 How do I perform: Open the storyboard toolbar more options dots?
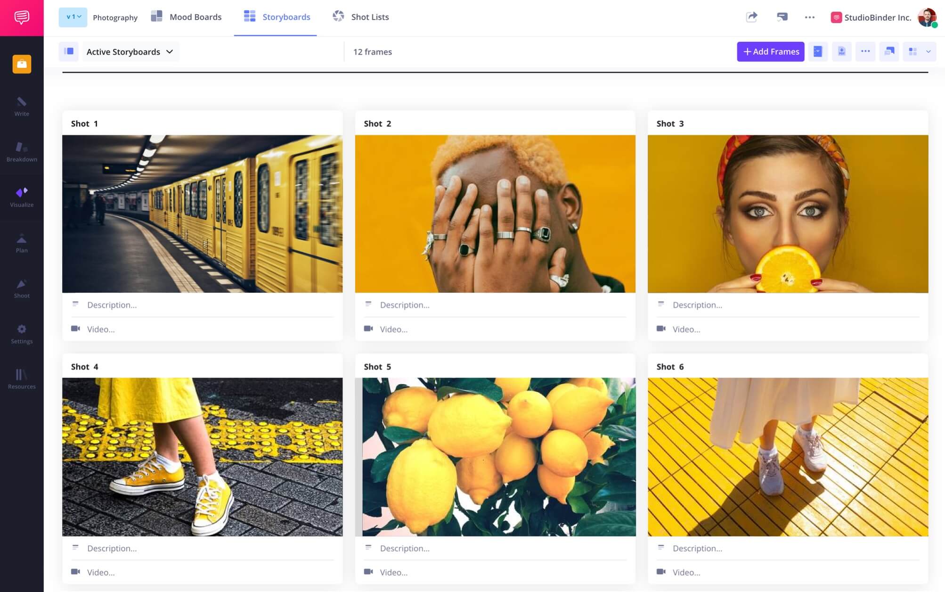865,51
